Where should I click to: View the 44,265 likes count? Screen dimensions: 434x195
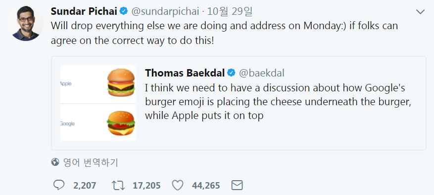point(206,185)
